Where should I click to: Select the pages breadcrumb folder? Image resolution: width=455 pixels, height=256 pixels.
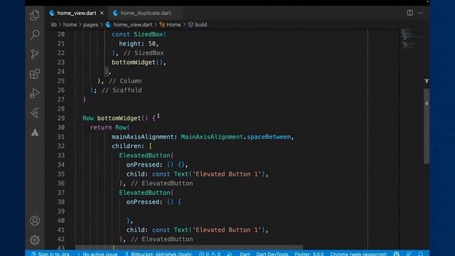(x=90, y=25)
